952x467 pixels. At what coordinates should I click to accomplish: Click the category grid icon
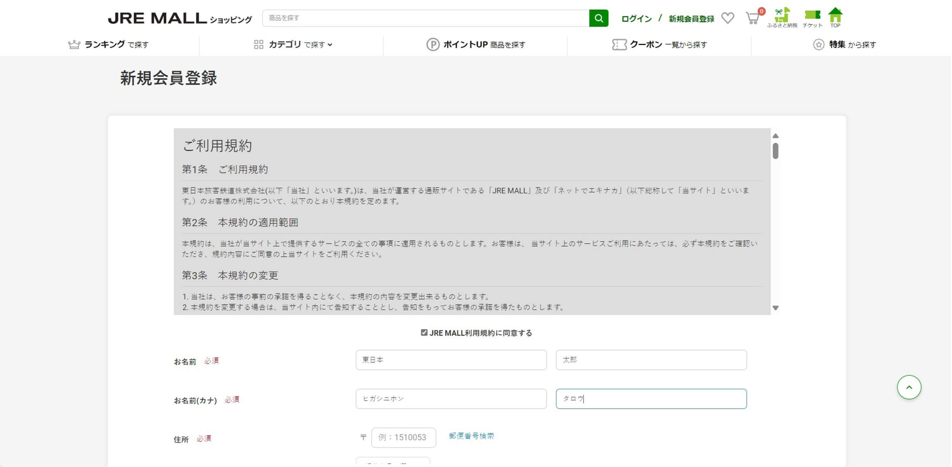click(x=259, y=44)
